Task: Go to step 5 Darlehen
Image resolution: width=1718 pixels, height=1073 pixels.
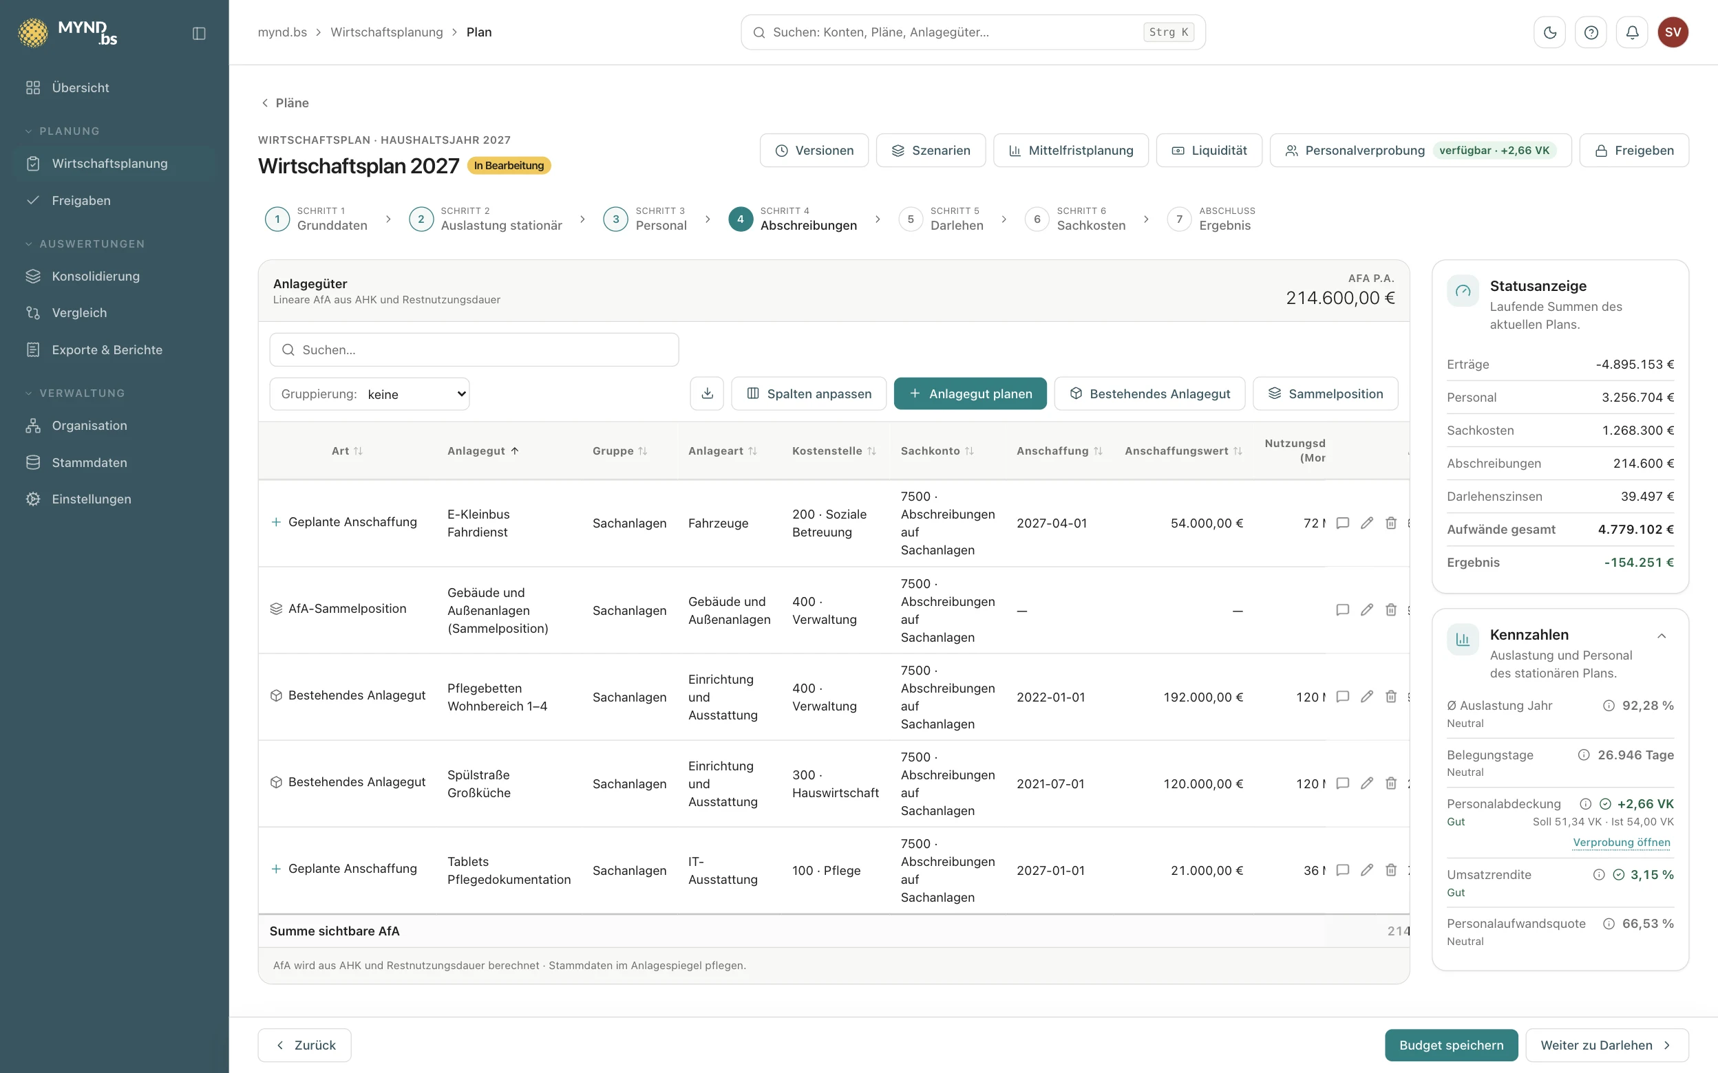Action: (x=941, y=219)
